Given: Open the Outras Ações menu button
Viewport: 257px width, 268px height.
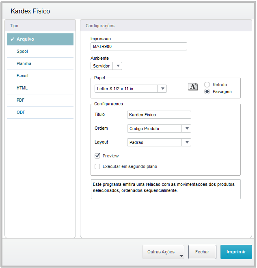Looking at the screenshot, I should tap(163, 252).
